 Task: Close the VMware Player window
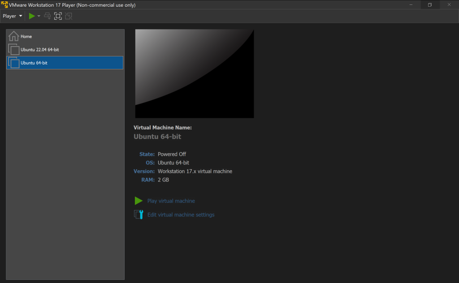(x=449, y=4)
